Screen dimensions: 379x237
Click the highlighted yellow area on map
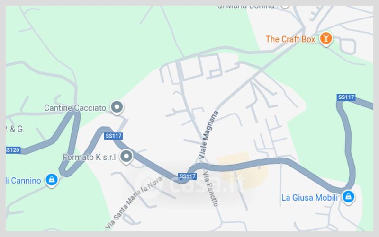[x=242, y=170]
